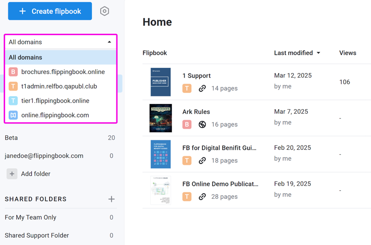Click the Create flipbook button
The height and width of the screenshot is (245, 371).
50,11
